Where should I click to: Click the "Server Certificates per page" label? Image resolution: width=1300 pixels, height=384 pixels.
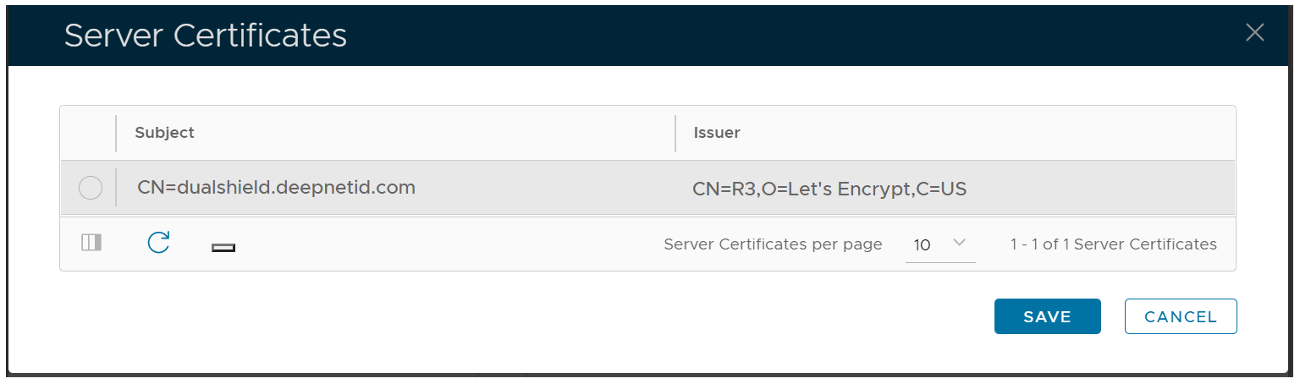click(x=773, y=244)
